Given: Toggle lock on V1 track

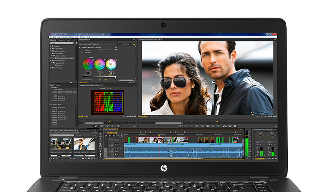Looking at the screenshot, I should point(109,145).
